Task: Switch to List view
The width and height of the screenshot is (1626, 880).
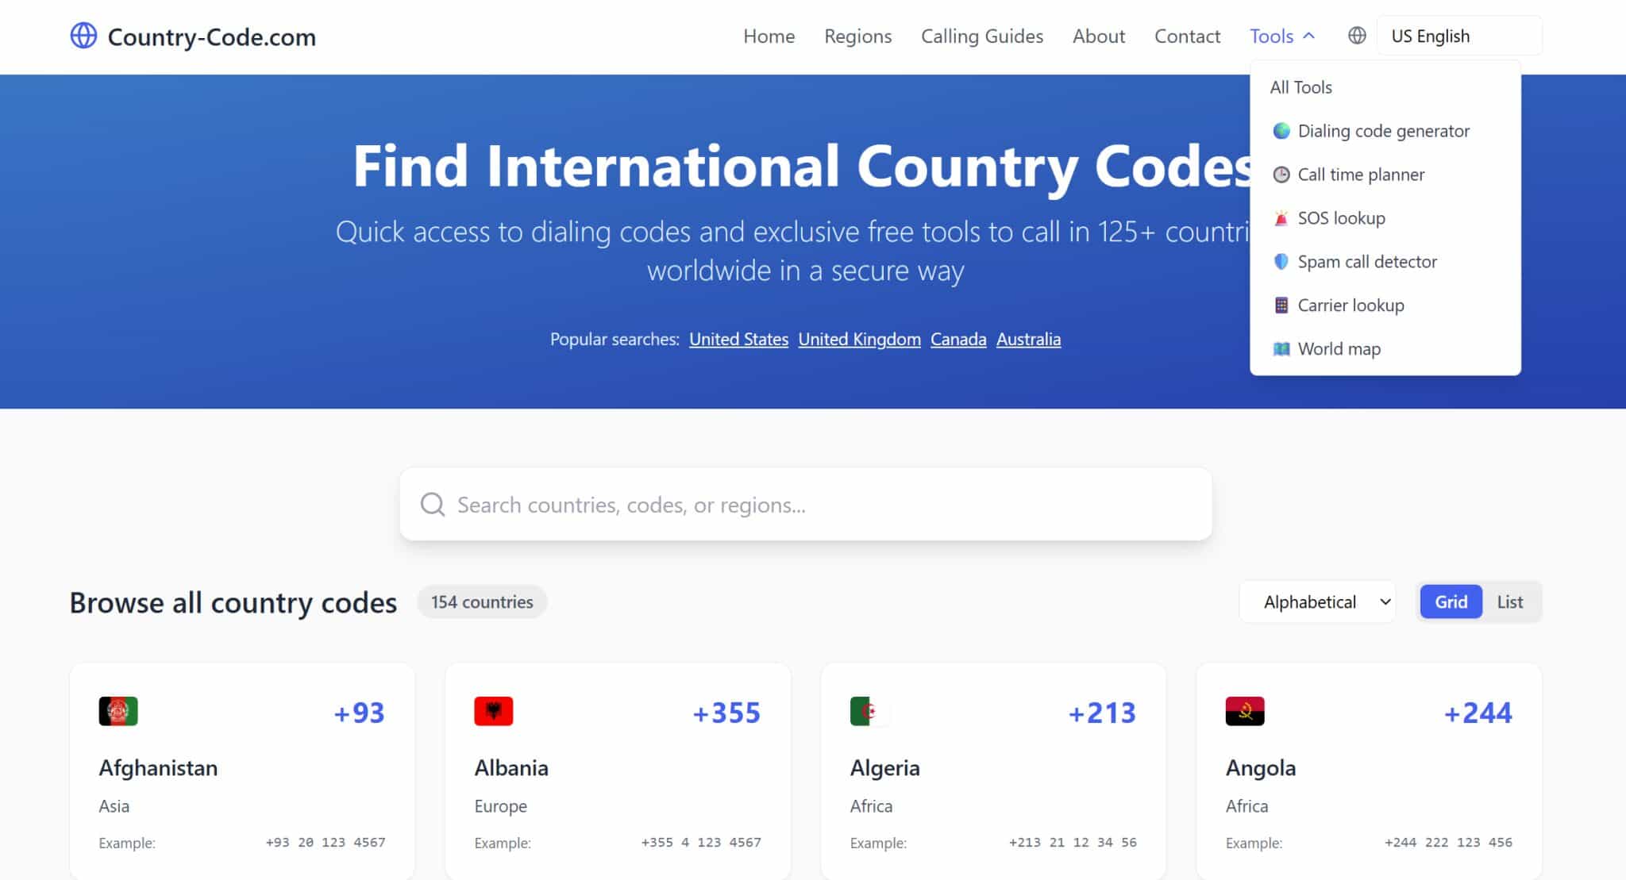Action: (x=1510, y=602)
